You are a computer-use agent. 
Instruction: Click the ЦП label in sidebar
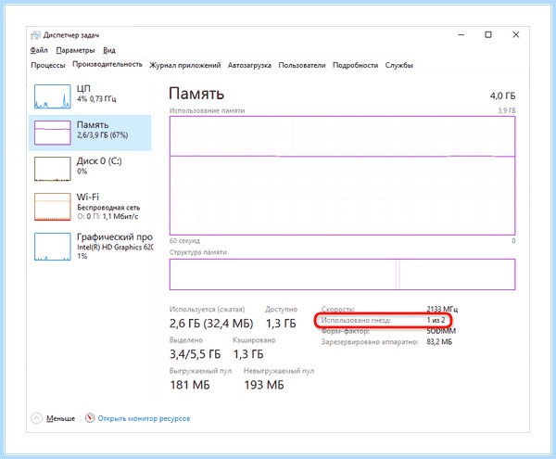tap(83, 88)
